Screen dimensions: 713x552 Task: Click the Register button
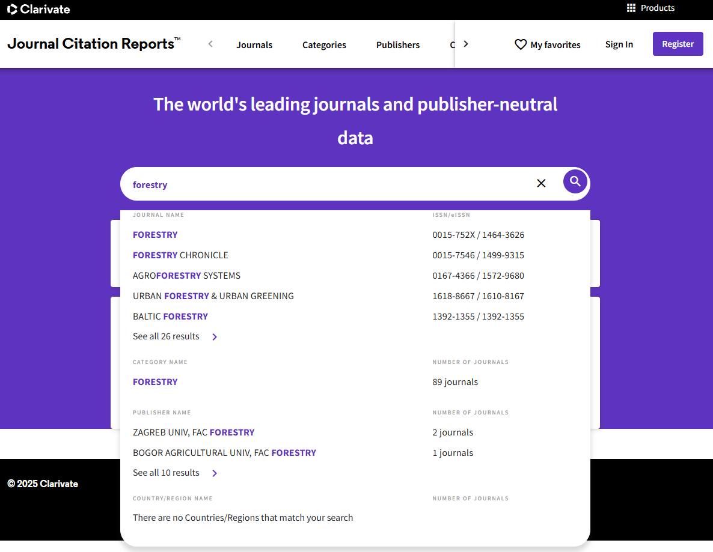678,44
